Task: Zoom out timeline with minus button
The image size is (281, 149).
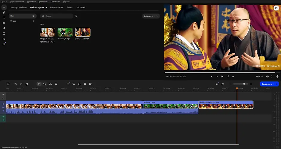Action: [x=230, y=84]
